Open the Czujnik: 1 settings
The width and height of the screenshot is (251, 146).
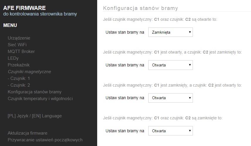[19, 78]
